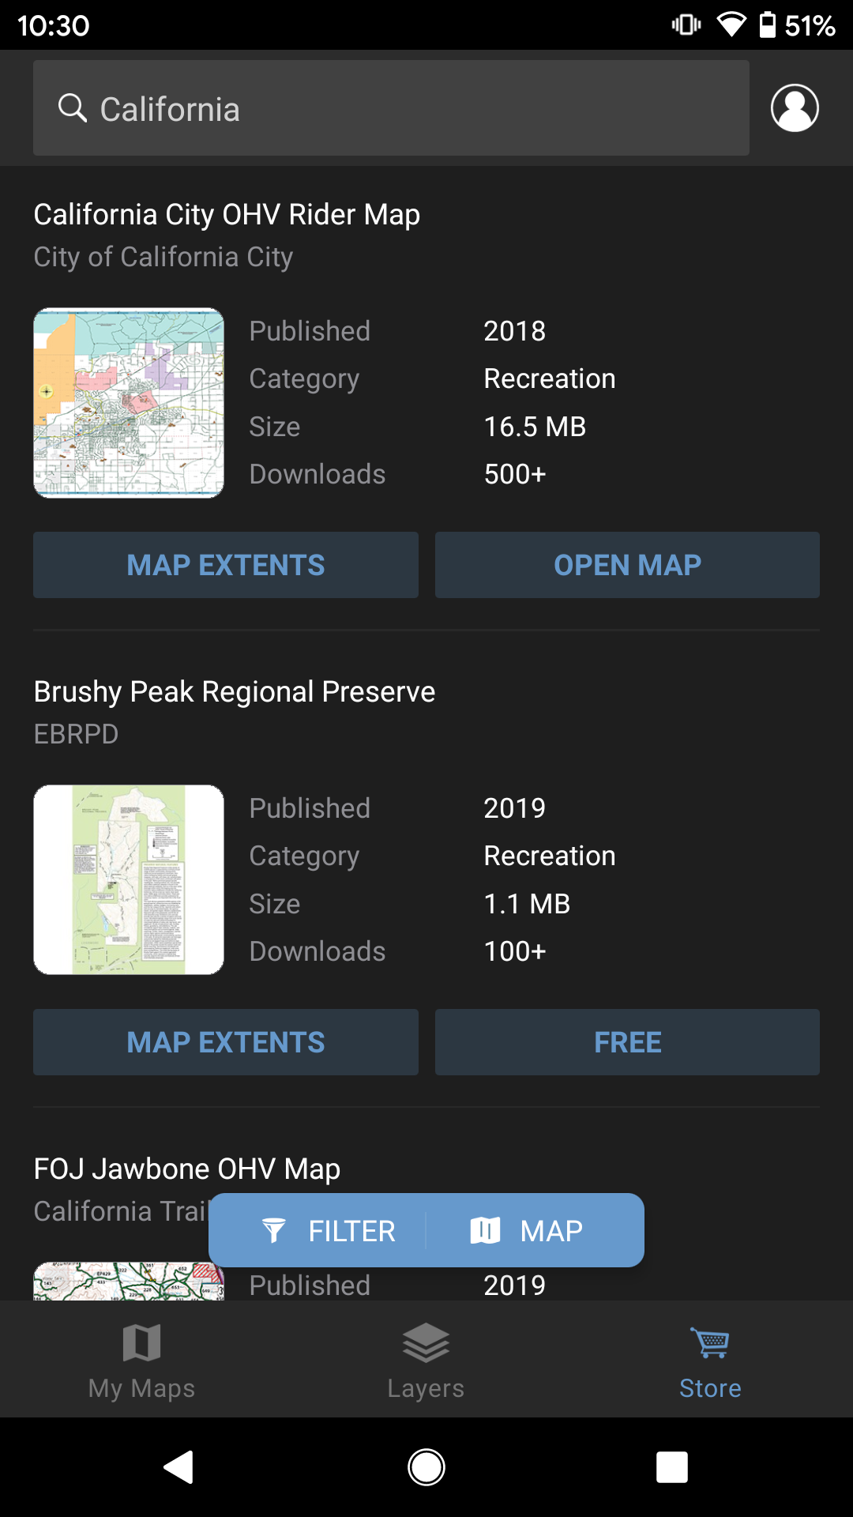Open My Maps tab icon
Viewport: 853px width, 1517px height.
[x=142, y=1342]
